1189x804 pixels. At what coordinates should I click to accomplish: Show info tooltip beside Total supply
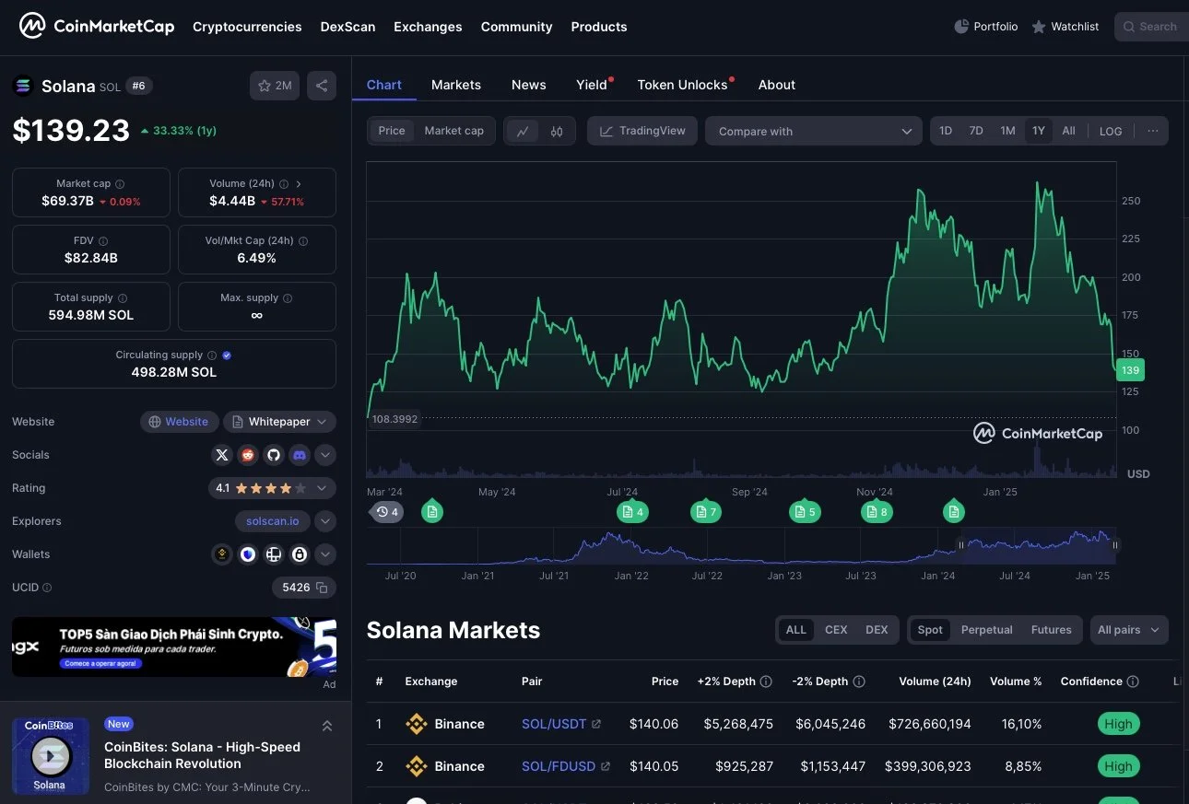click(x=123, y=298)
